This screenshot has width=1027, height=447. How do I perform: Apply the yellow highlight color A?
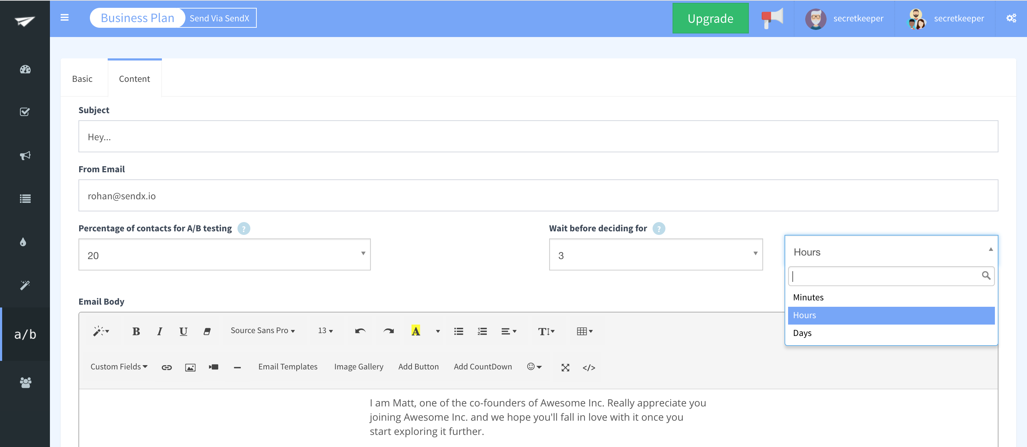click(x=415, y=331)
